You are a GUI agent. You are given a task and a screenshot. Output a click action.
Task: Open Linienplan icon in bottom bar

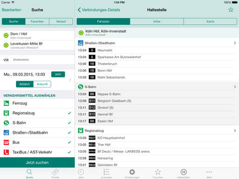107,172
